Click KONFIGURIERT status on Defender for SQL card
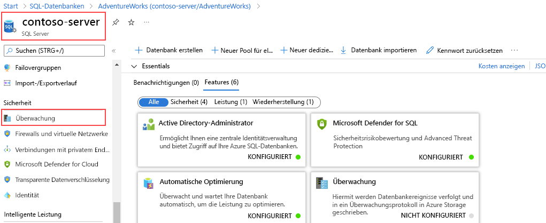This screenshot has width=546, height=223. click(441, 157)
